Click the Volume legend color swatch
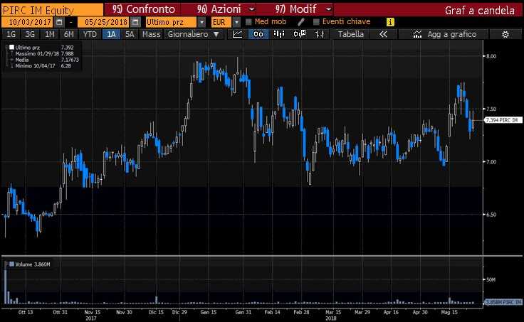The image size is (524, 322). (x=11, y=264)
